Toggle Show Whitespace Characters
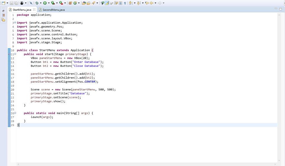 [x=125, y=3]
